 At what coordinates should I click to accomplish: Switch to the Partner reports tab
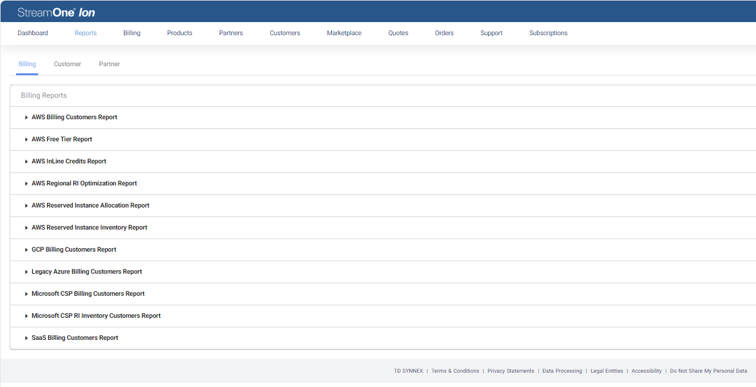(x=109, y=64)
